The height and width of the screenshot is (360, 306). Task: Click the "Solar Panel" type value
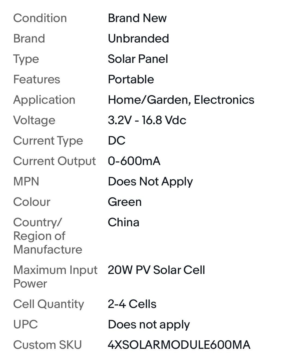tap(138, 59)
